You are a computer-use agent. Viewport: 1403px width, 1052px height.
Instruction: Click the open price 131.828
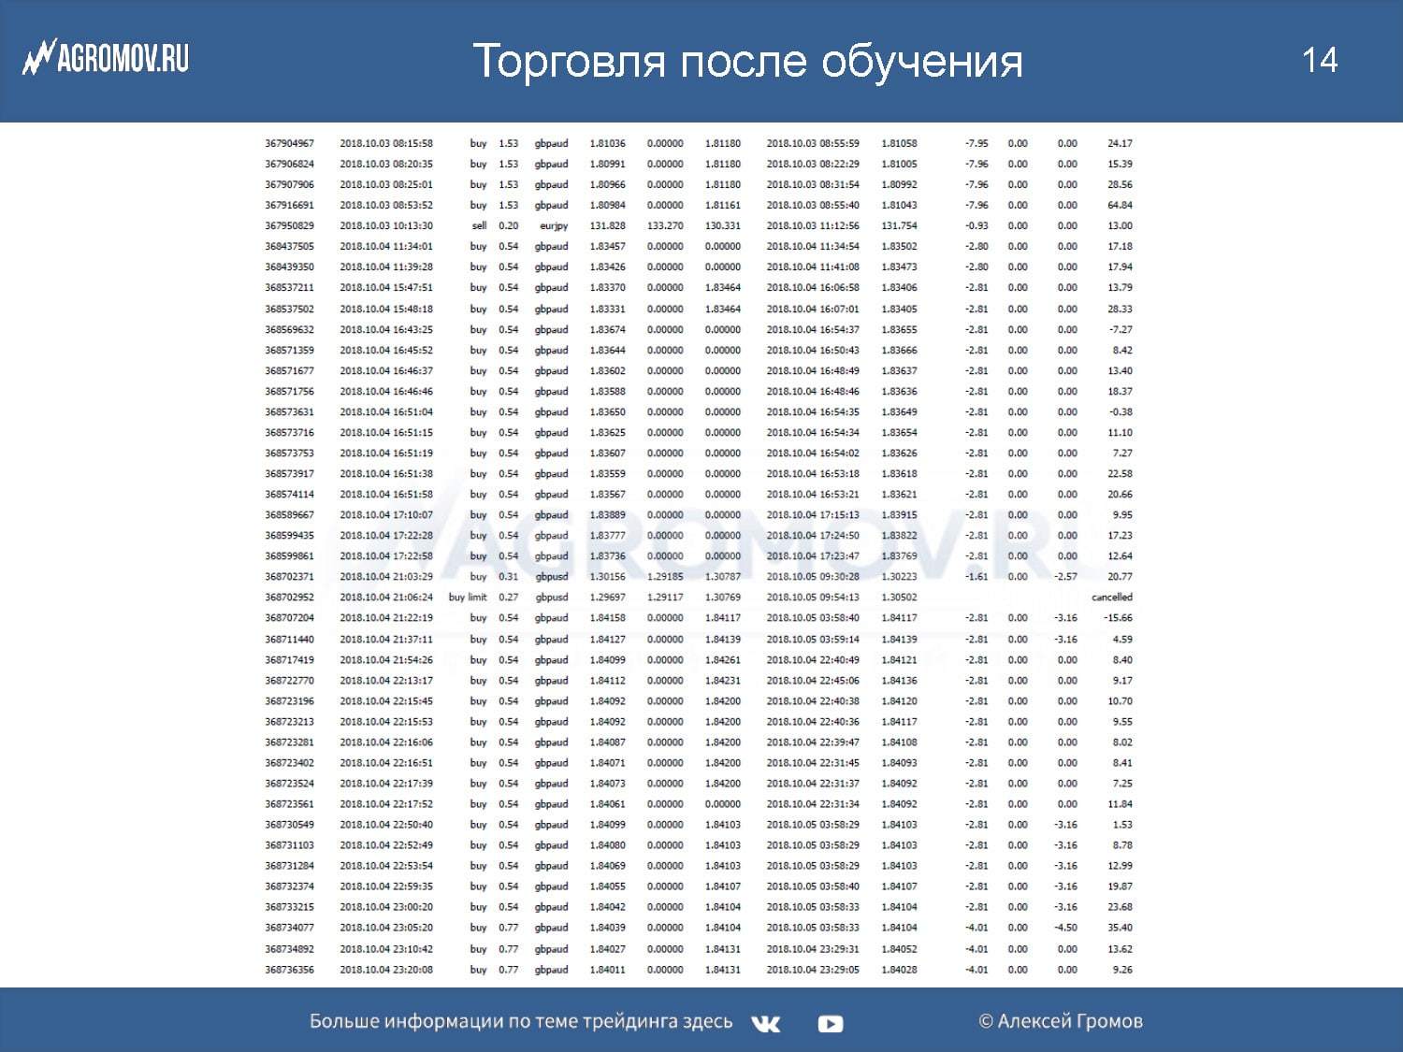(608, 225)
